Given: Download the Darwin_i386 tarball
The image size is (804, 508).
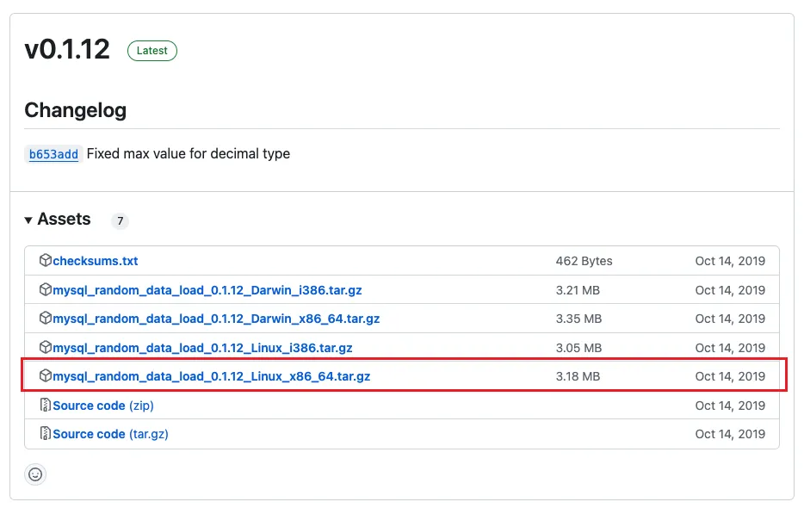Looking at the screenshot, I should click(207, 290).
